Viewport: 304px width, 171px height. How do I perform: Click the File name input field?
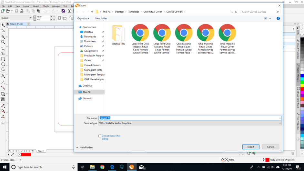click(x=190, y=118)
